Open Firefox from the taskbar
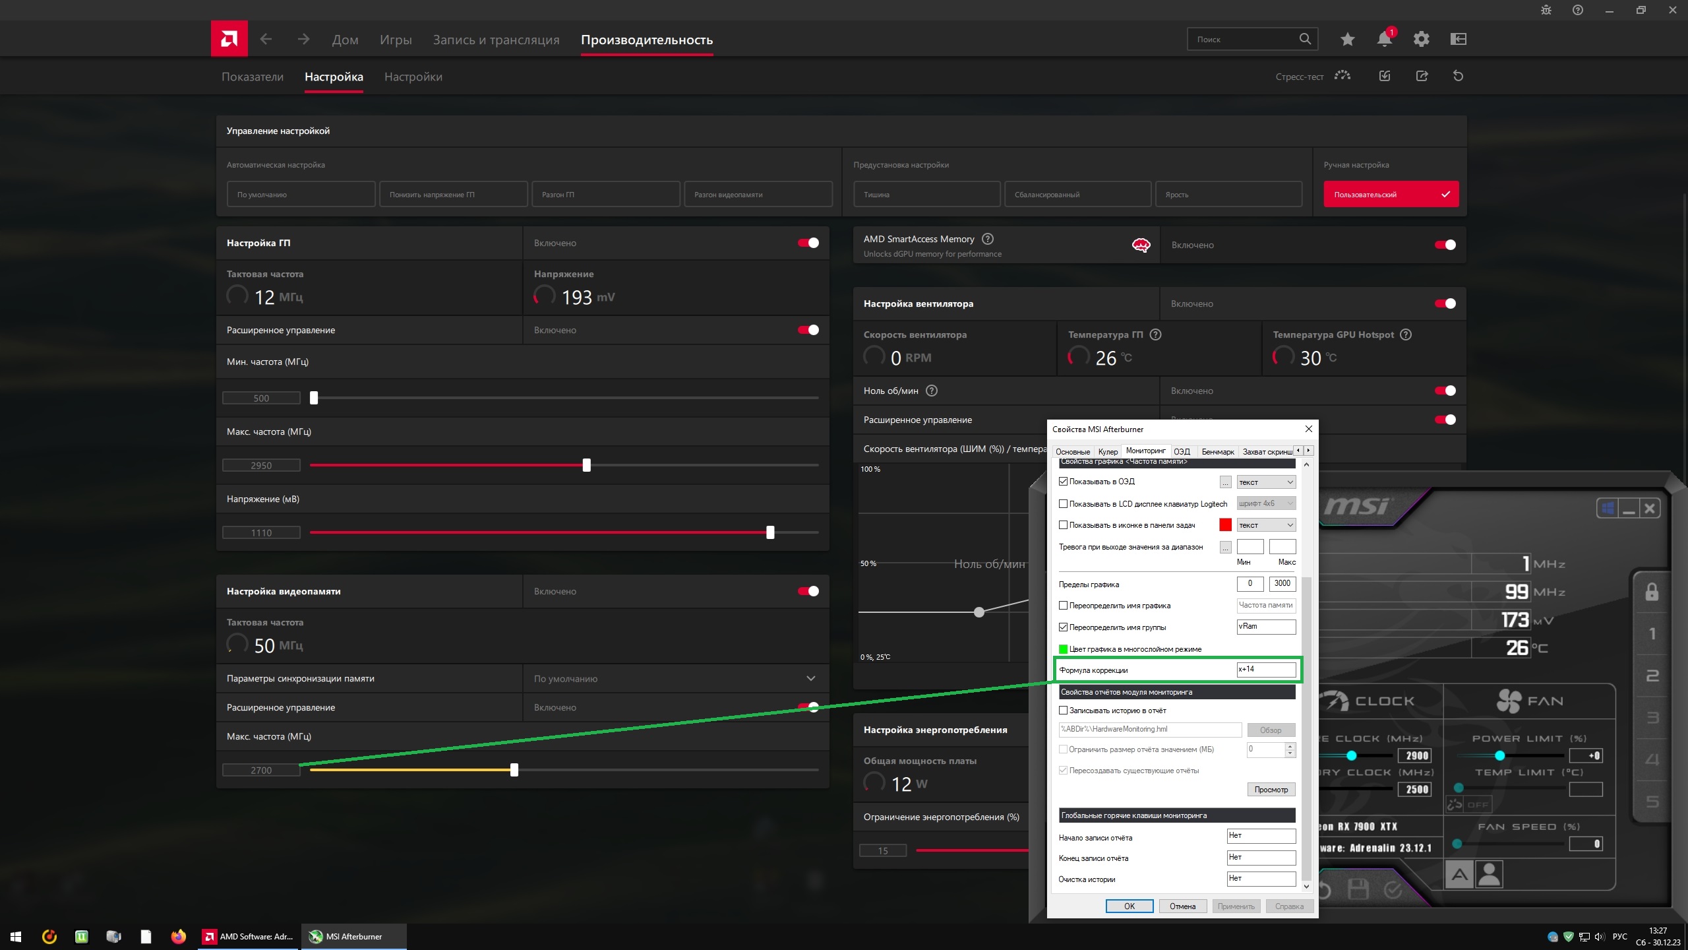The image size is (1688, 950). [x=178, y=936]
